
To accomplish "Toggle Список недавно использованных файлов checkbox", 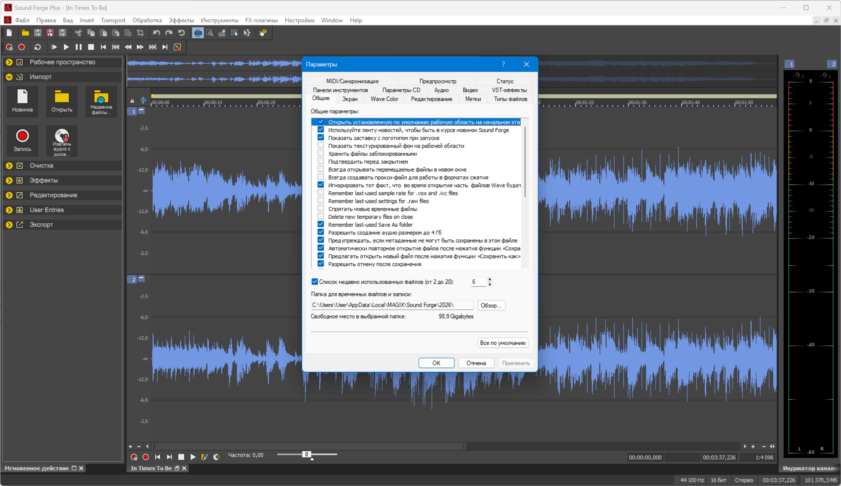I will tap(315, 282).
